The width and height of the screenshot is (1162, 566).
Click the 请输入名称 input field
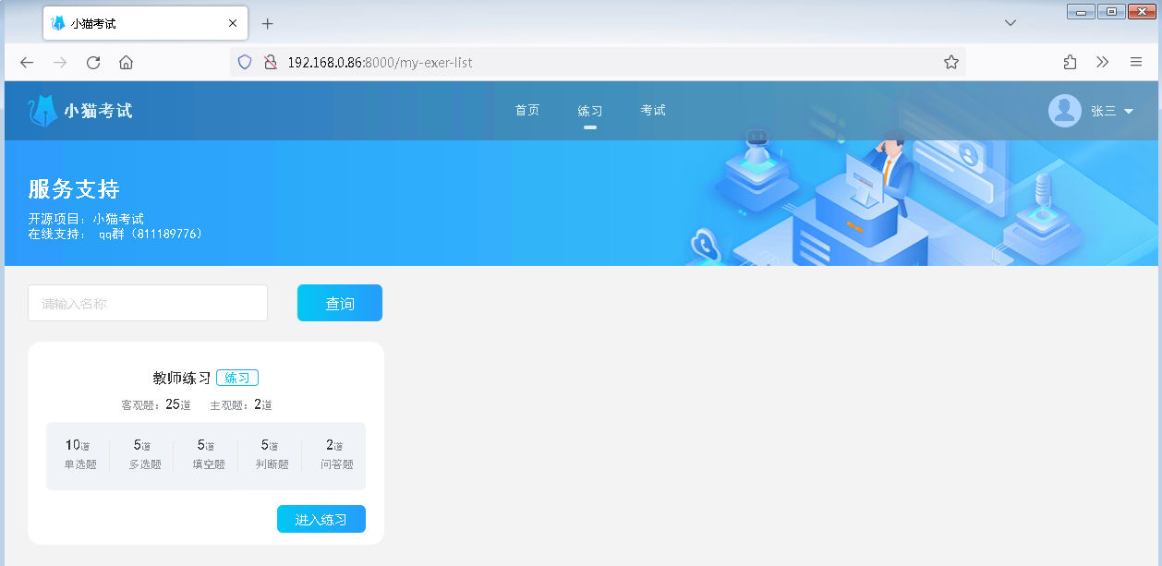point(148,302)
